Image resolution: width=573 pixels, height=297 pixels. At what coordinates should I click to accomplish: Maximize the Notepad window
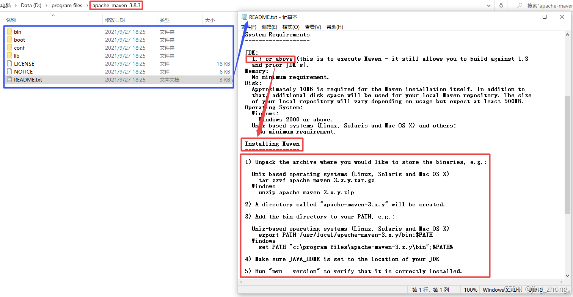[x=545, y=17]
